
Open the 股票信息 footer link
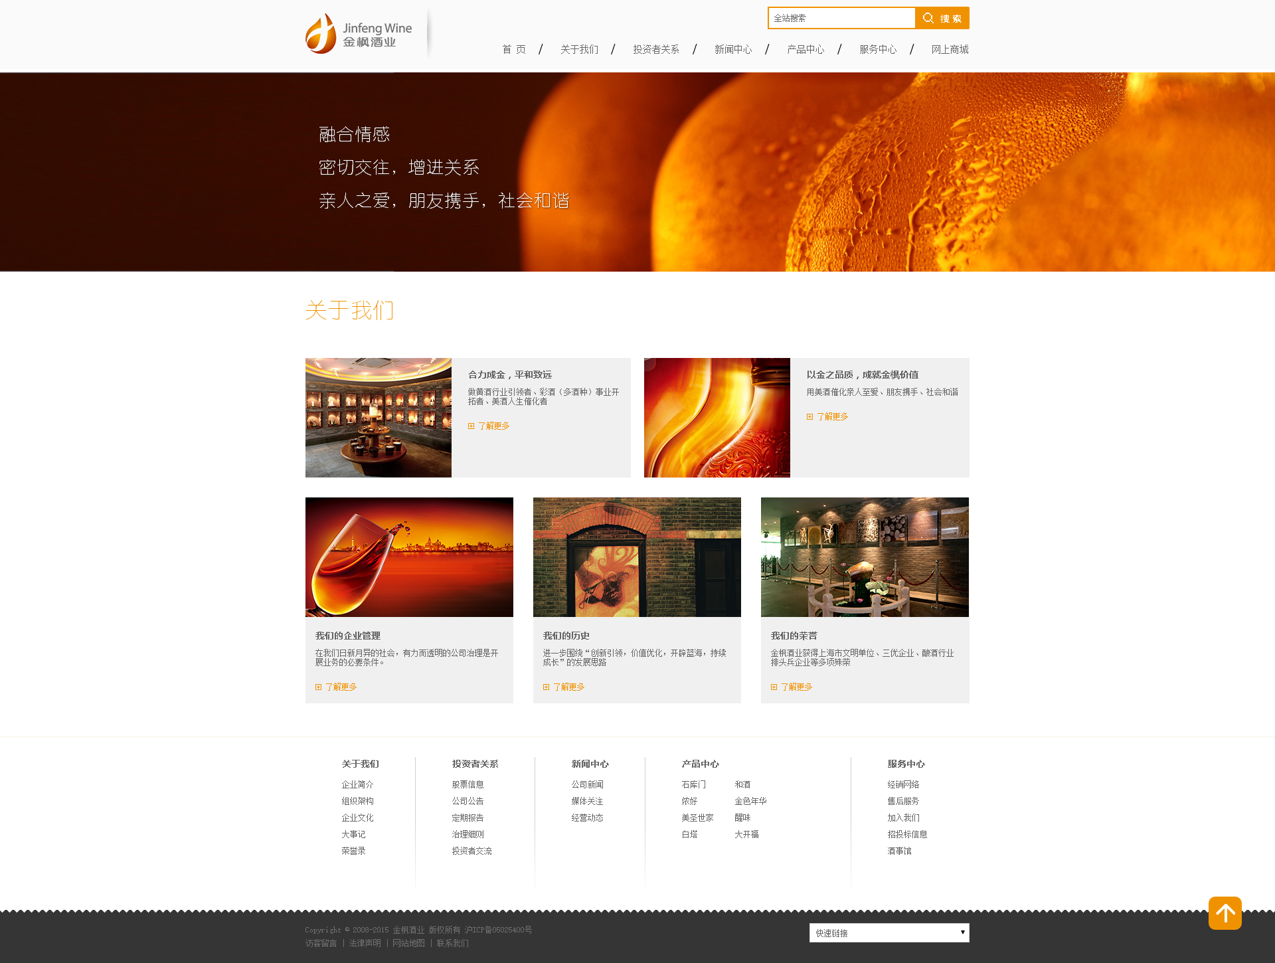click(x=467, y=784)
